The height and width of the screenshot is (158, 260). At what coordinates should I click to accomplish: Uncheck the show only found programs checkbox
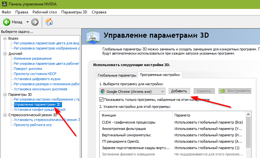[101, 100]
